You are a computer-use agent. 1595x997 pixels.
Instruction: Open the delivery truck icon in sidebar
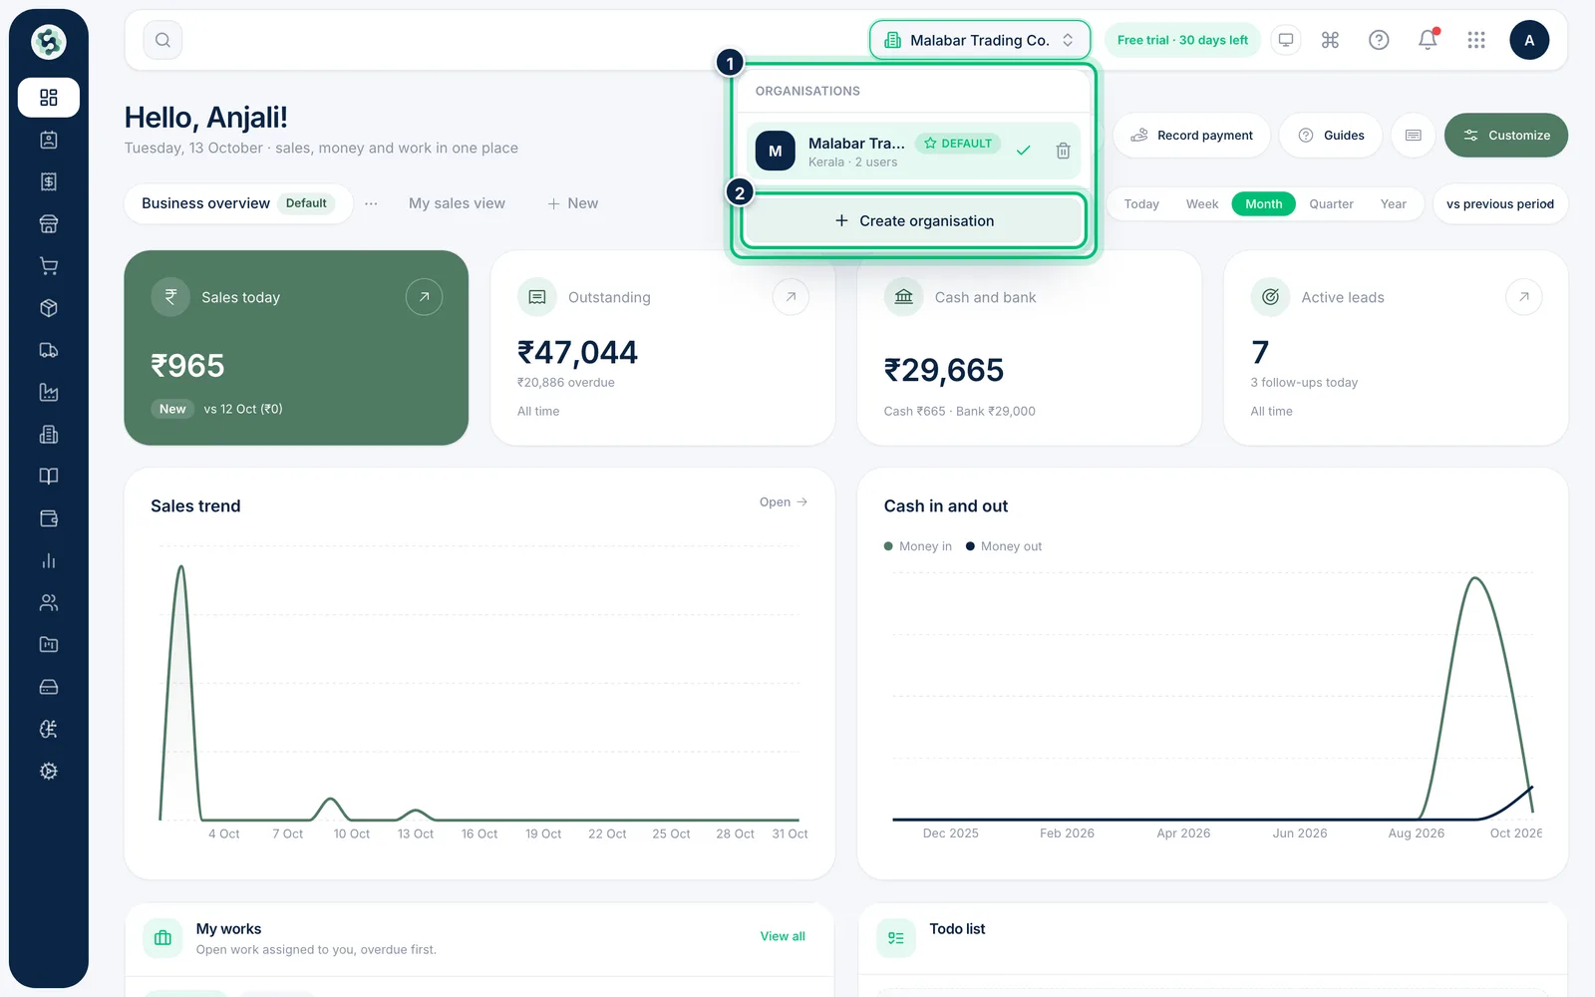click(48, 350)
